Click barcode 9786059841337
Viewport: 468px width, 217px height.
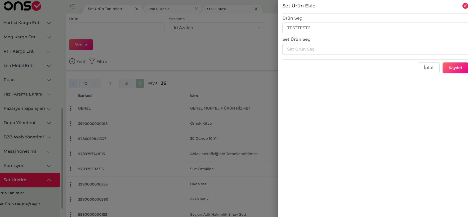(x=92, y=139)
